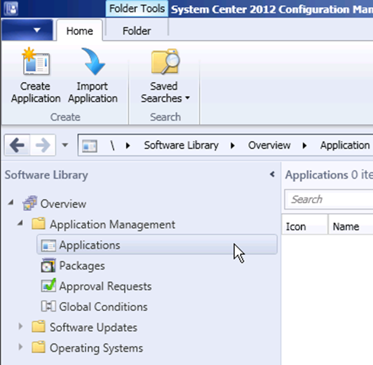Image resolution: width=373 pixels, height=365 pixels.
Task: Select the Packages node icon
Action: (x=48, y=266)
